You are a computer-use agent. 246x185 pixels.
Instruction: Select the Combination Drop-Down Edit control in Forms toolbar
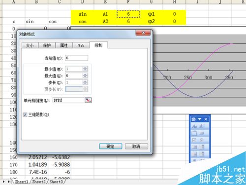coord(202,154)
